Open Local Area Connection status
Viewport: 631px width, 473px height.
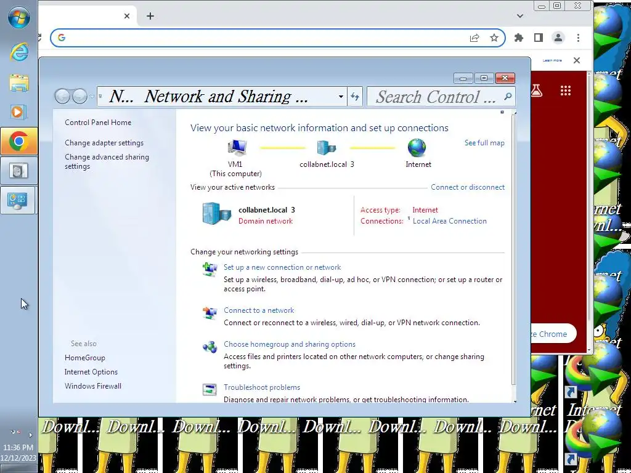(x=449, y=221)
